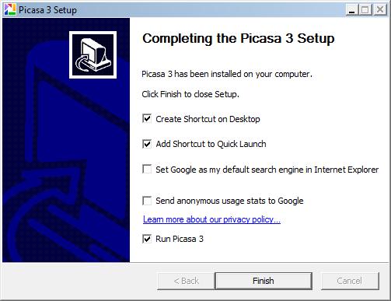Click the grayed-out Cancel button

tap(350, 281)
